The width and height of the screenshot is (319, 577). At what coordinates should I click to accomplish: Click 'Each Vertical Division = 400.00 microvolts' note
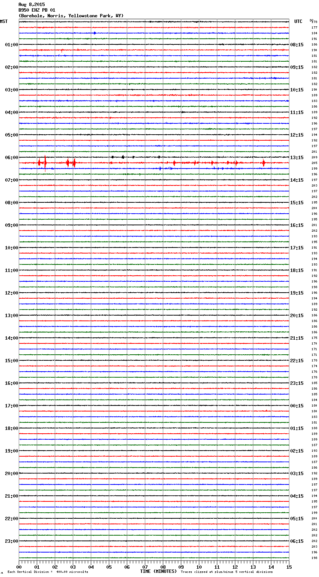tap(48, 572)
